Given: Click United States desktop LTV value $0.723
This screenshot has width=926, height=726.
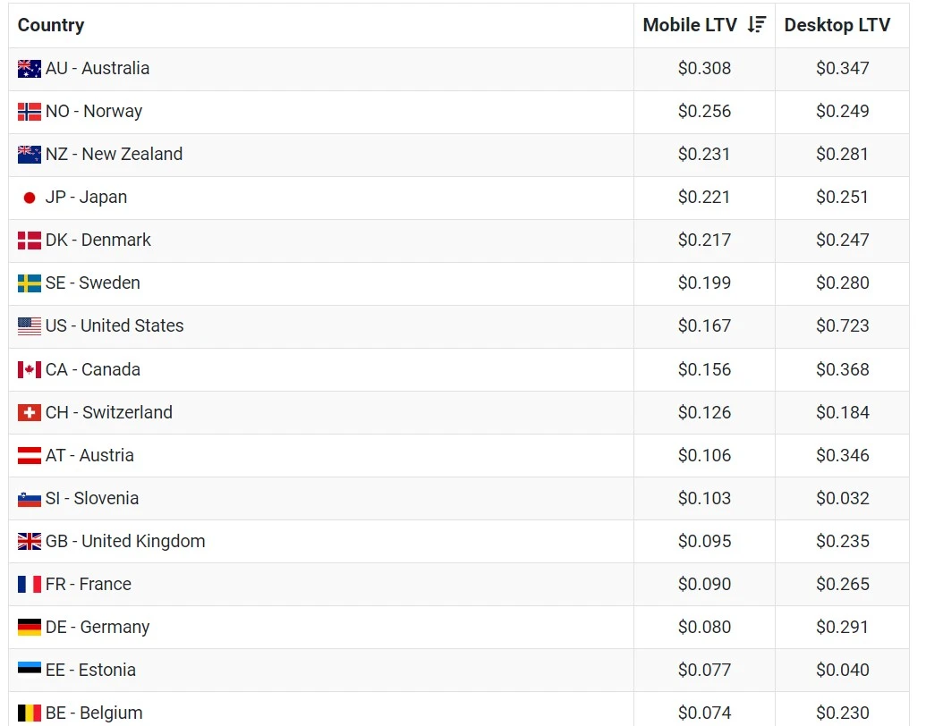Looking at the screenshot, I should (843, 325).
